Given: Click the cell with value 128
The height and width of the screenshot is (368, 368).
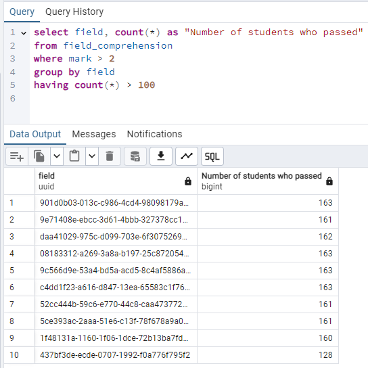Looking at the screenshot, I should click(268, 355).
